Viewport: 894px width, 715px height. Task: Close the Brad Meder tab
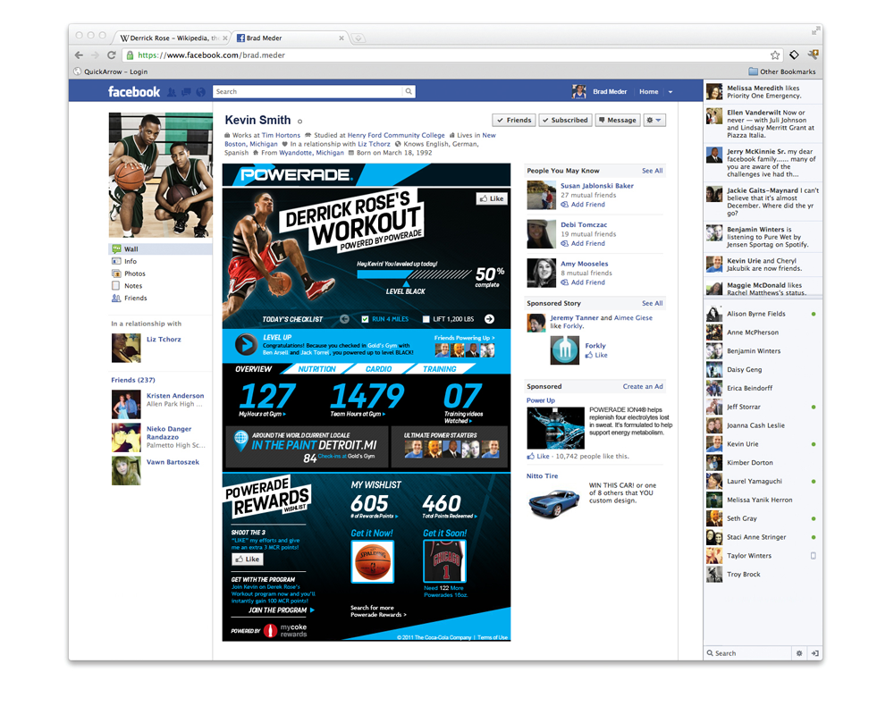(x=342, y=38)
